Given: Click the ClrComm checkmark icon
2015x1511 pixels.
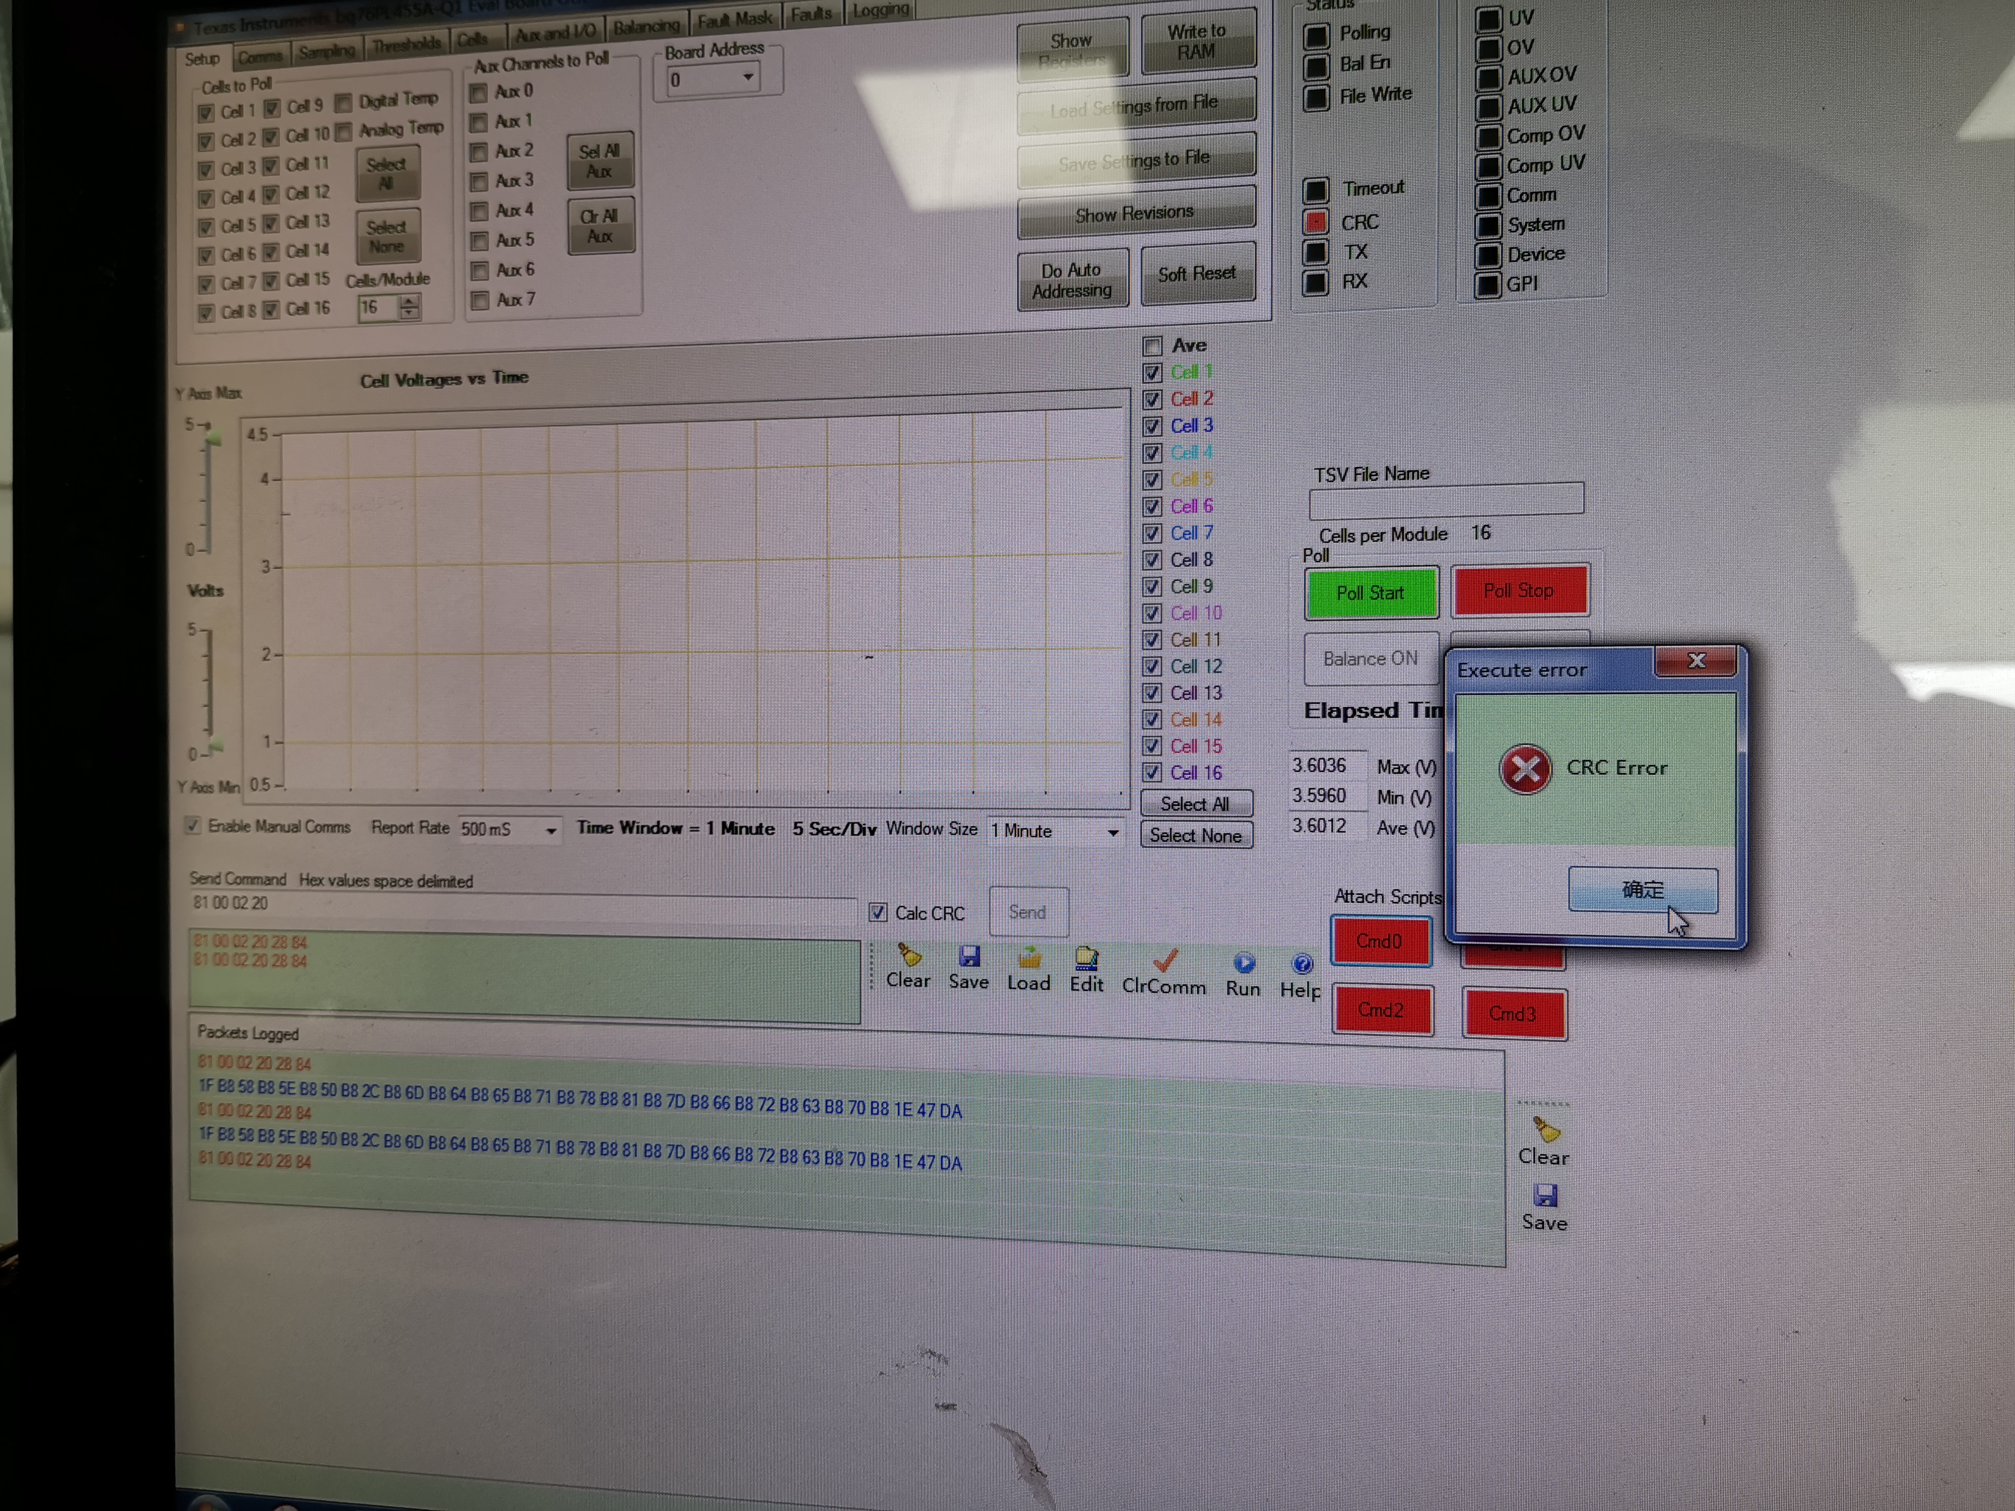Looking at the screenshot, I should (x=1165, y=960).
